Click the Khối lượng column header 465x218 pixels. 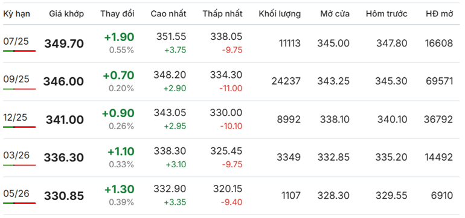point(280,14)
